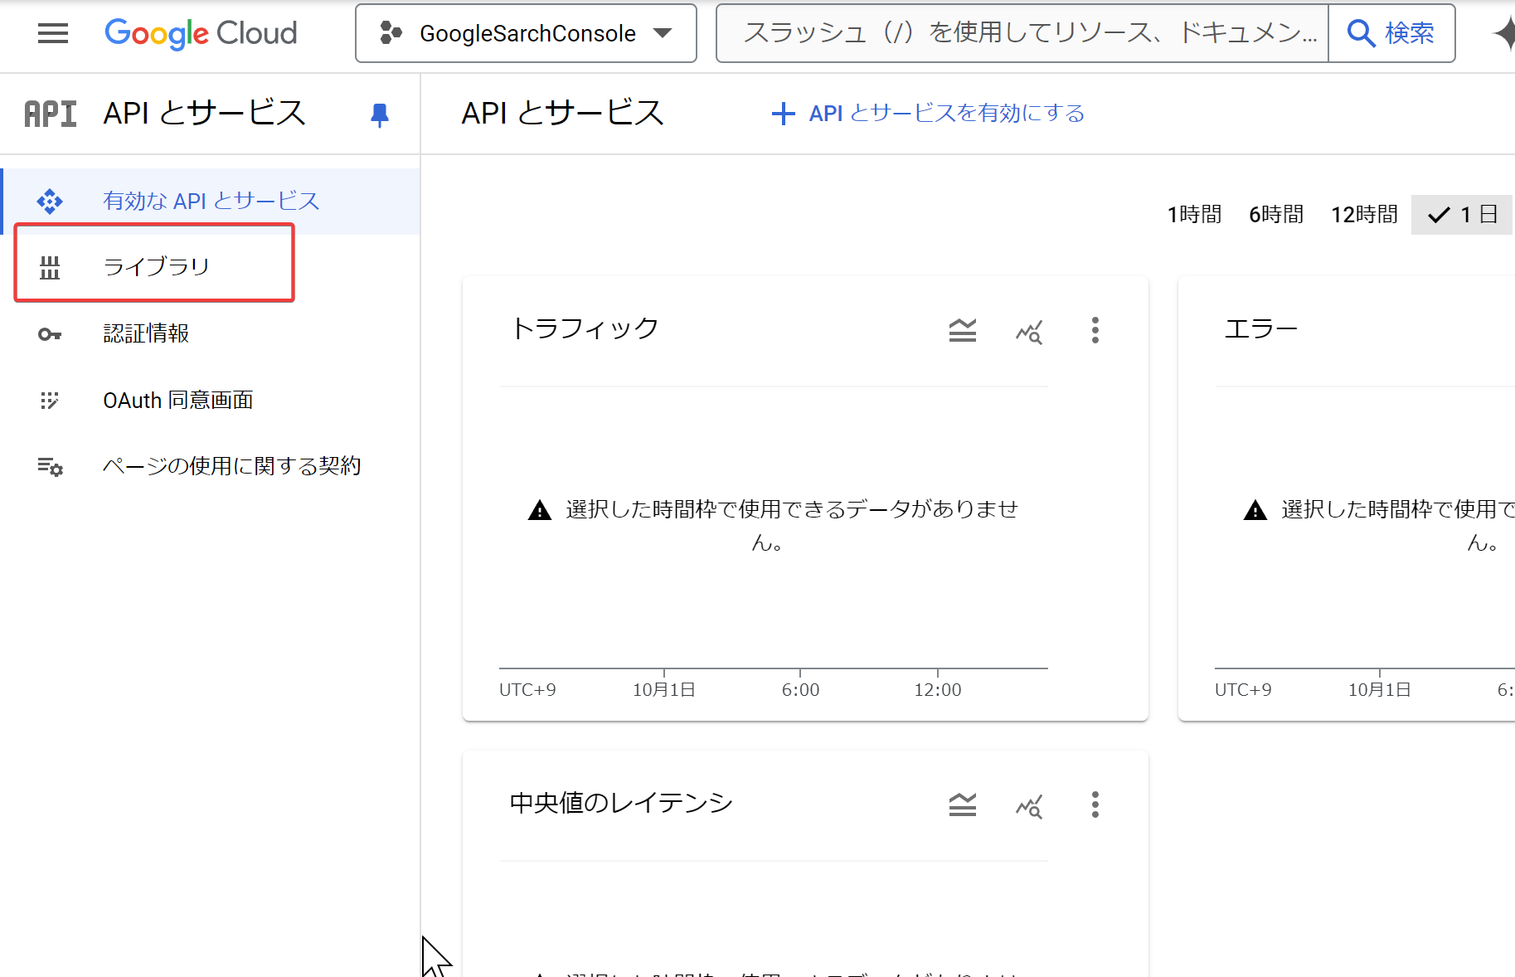Select 有効な API とサービス in sidebar

[x=211, y=202]
